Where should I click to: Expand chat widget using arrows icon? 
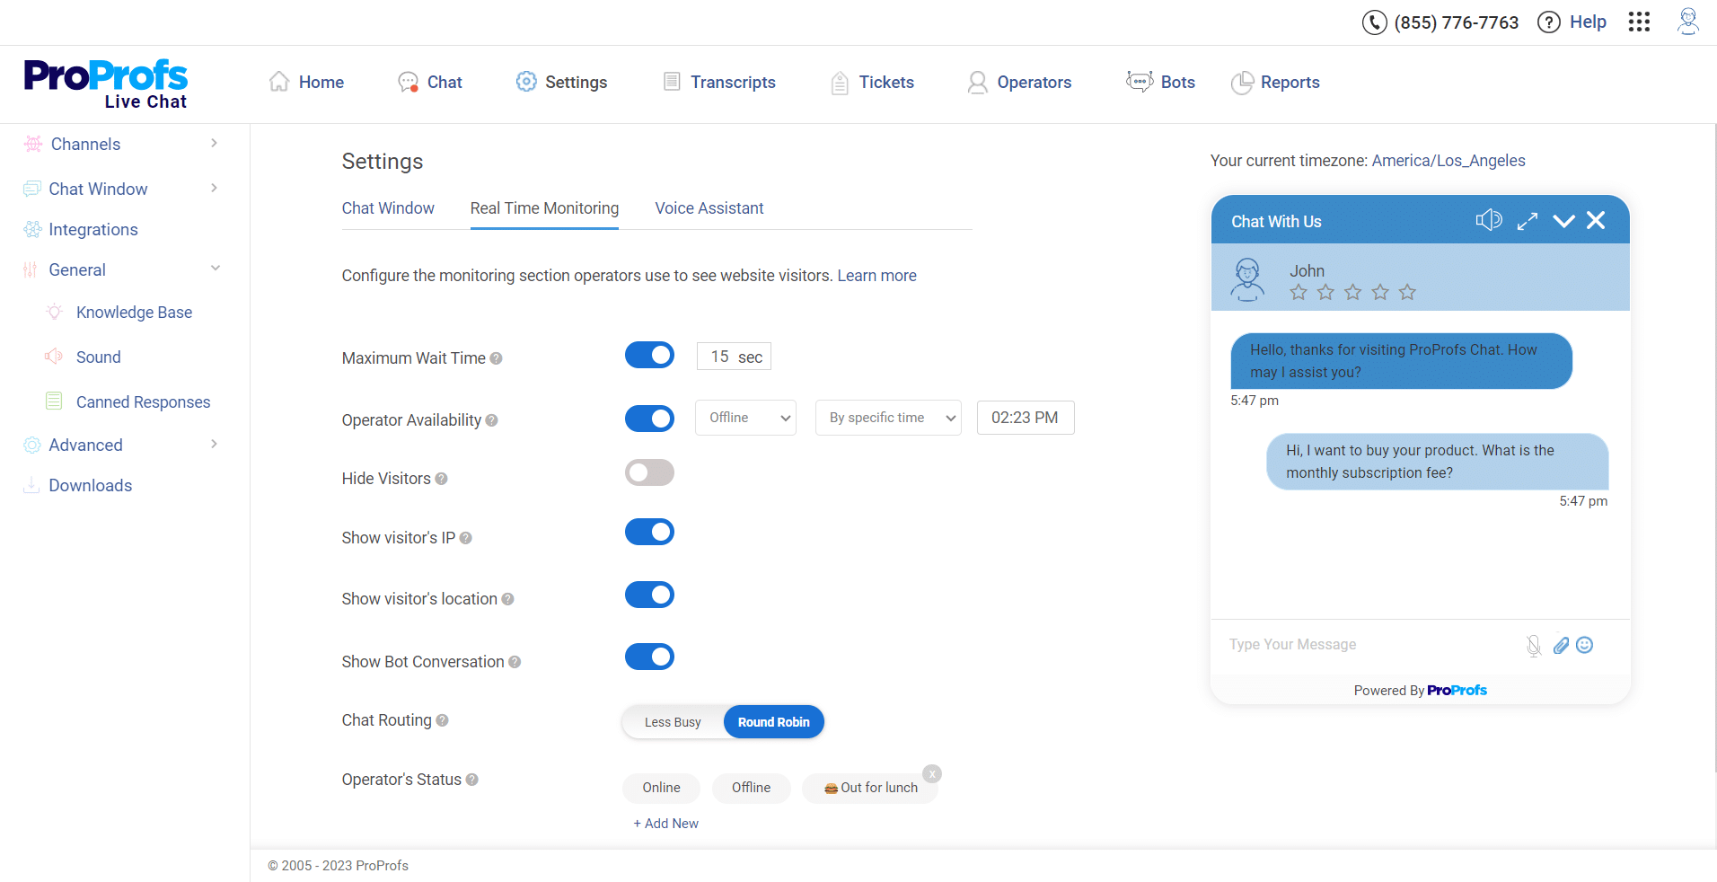point(1528,221)
